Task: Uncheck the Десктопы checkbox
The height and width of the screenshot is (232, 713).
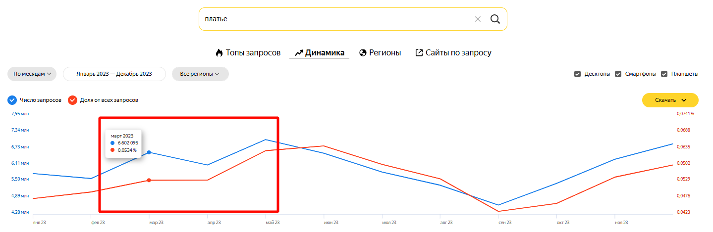Action: click(x=577, y=74)
